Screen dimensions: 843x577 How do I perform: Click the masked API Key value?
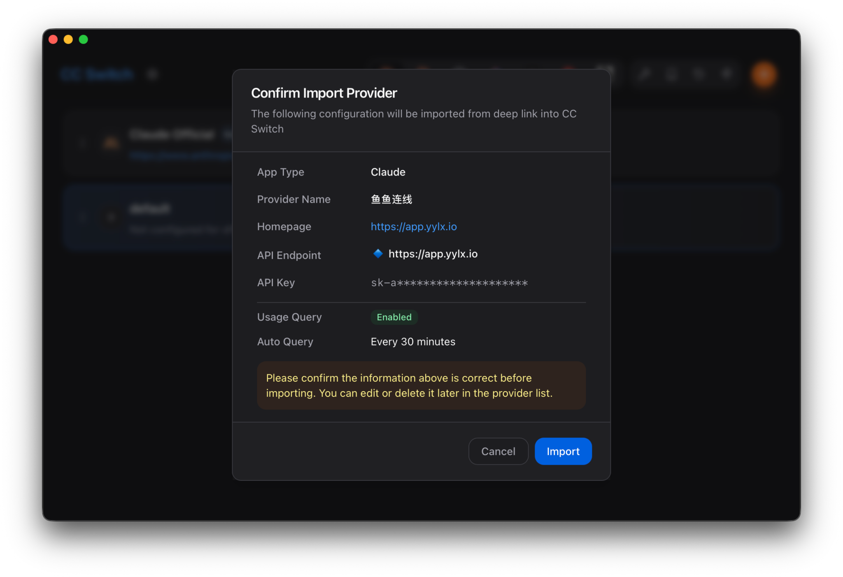point(449,283)
